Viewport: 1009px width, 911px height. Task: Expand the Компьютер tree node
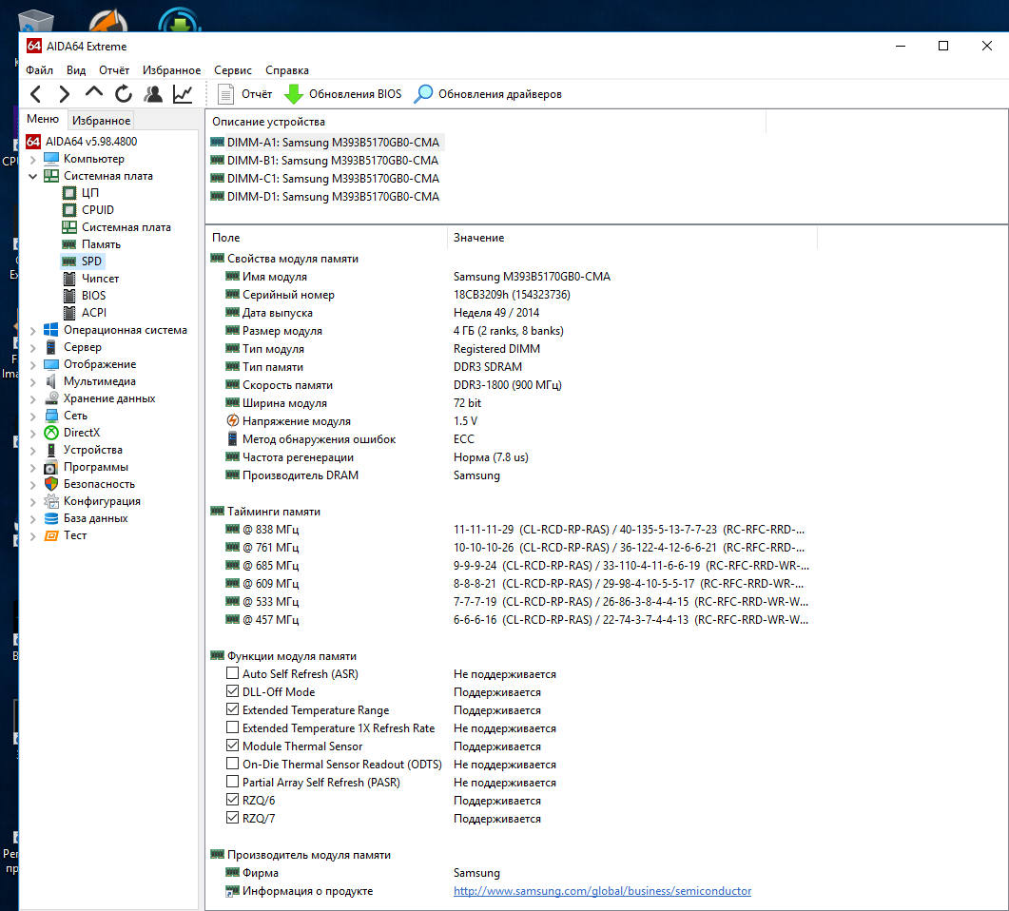pos(33,159)
